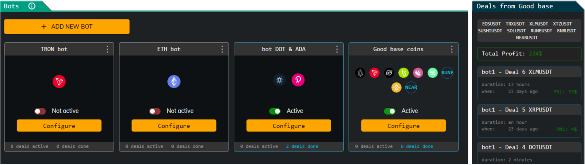The height and width of the screenshot is (165, 585).
Task: Click the Ethereum coin icon in ETH bot
Action: [x=174, y=82]
